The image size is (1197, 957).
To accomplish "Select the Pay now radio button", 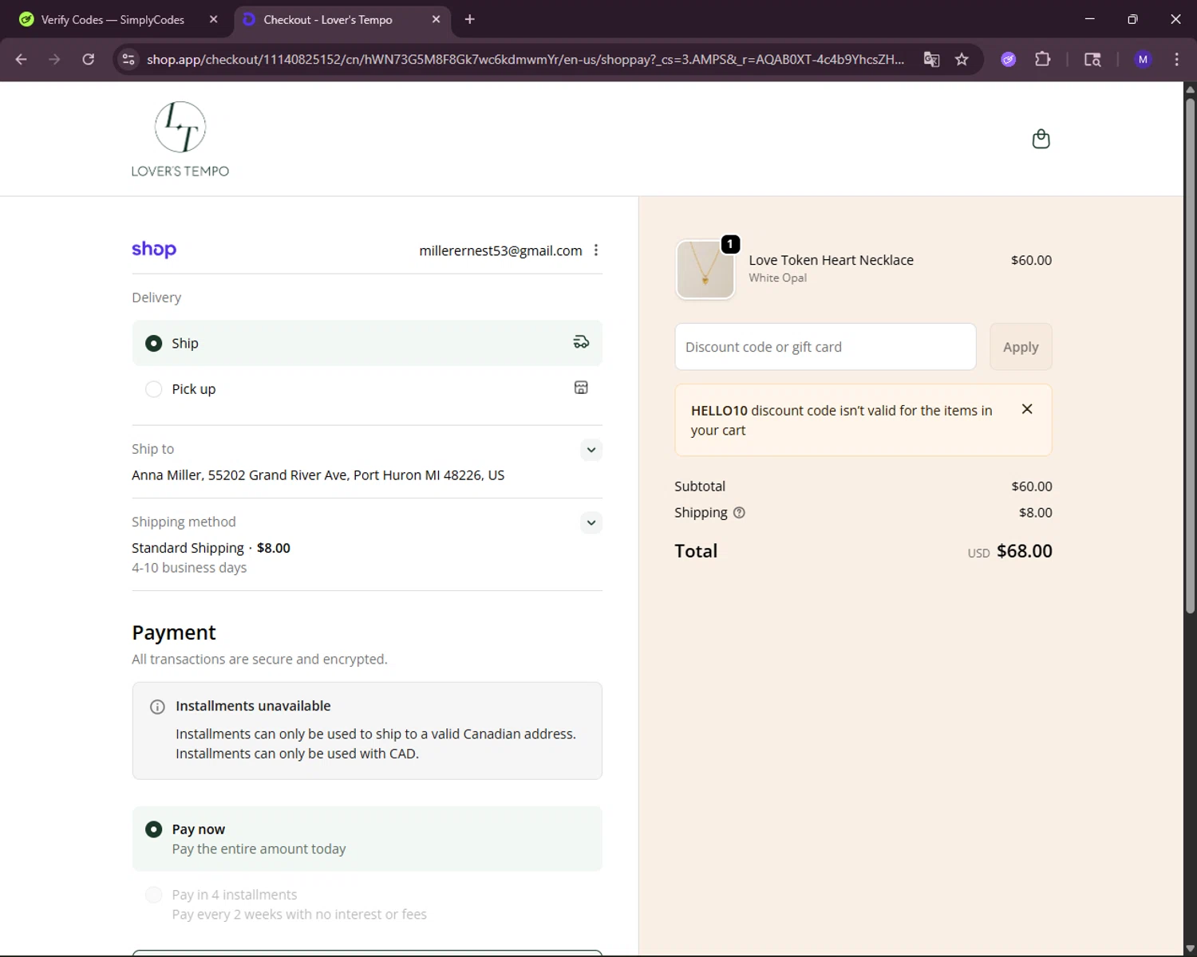I will coord(153,829).
